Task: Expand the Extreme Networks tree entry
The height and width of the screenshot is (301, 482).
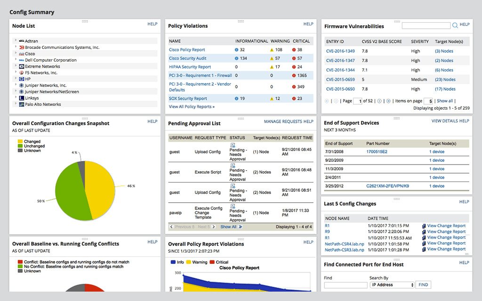Action: pos(16,66)
